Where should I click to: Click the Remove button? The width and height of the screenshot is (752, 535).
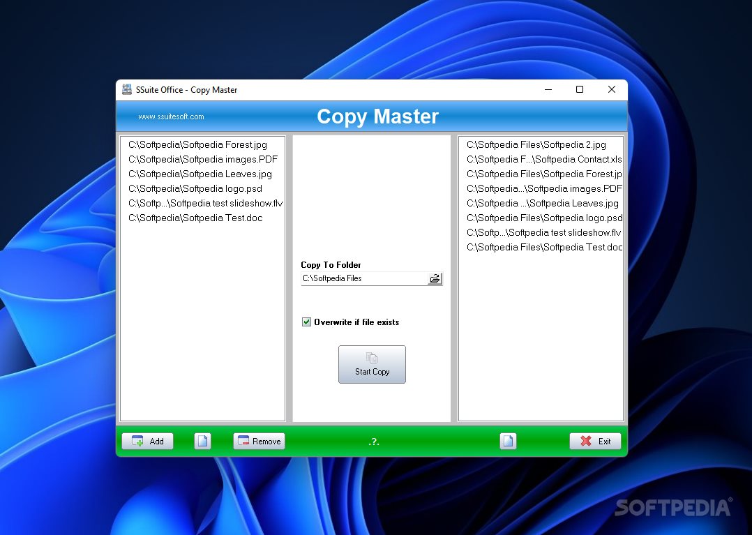(259, 441)
